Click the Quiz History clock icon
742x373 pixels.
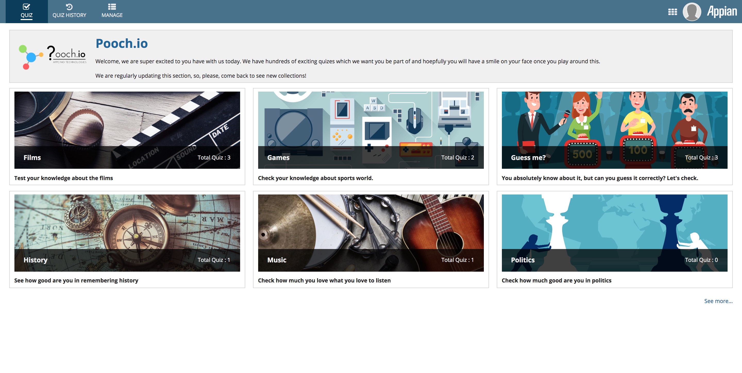pos(69,7)
